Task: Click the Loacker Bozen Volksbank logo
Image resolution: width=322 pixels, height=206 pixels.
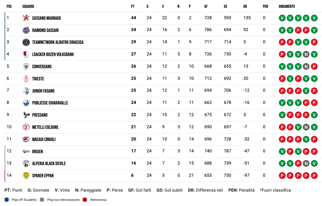Action: (x=26, y=54)
